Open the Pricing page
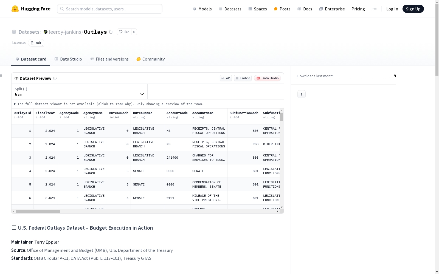Screen dimensions: 439x274 (358, 9)
